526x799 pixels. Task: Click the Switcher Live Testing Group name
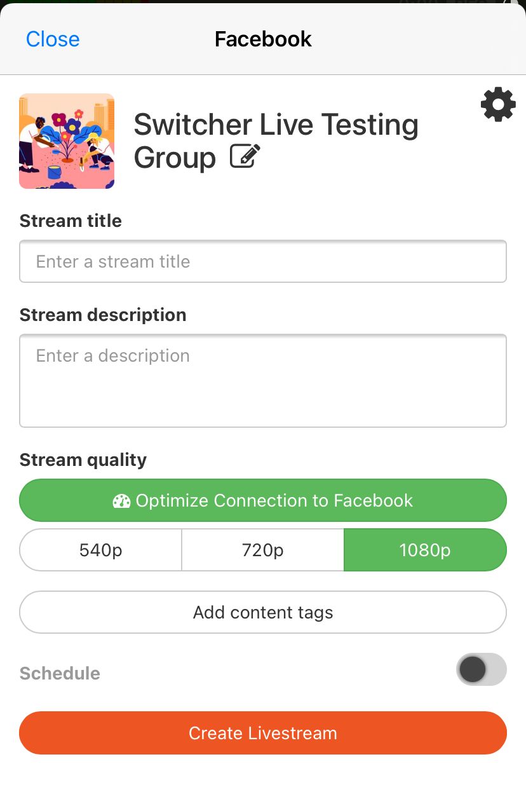click(x=276, y=125)
